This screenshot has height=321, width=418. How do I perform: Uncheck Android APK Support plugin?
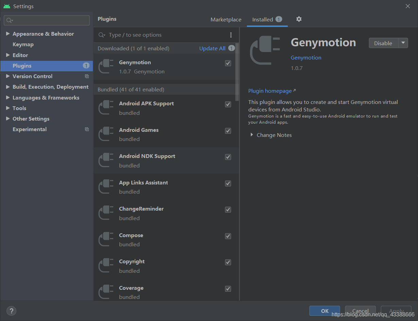tap(228, 104)
